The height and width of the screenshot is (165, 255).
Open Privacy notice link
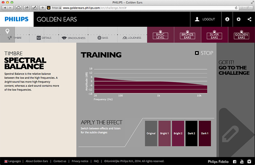pyautogui.click(x=80, y=161)
